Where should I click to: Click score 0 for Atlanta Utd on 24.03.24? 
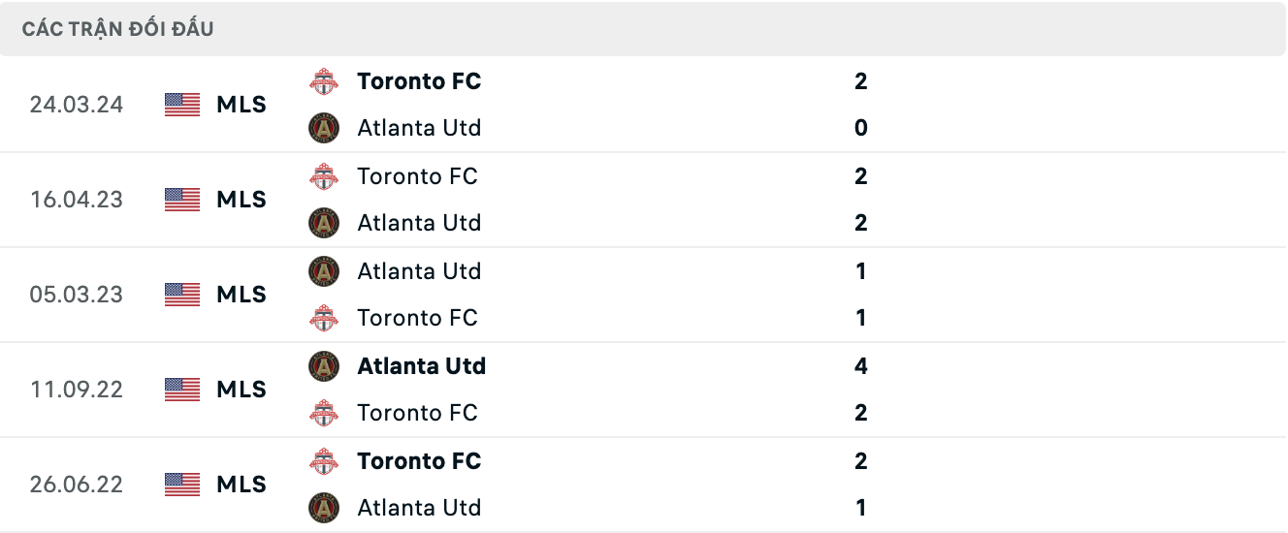click(x=861, y=128)
